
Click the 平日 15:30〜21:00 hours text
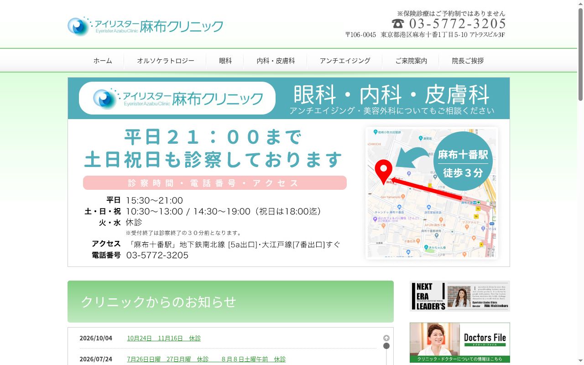[x=145, y=200]
